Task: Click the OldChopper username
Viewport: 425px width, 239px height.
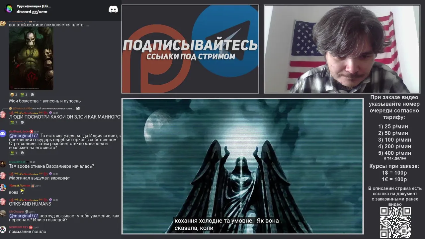Action: pos(17,212)
